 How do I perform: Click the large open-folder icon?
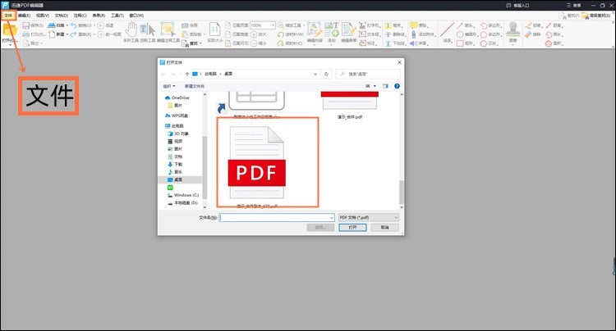9,29
